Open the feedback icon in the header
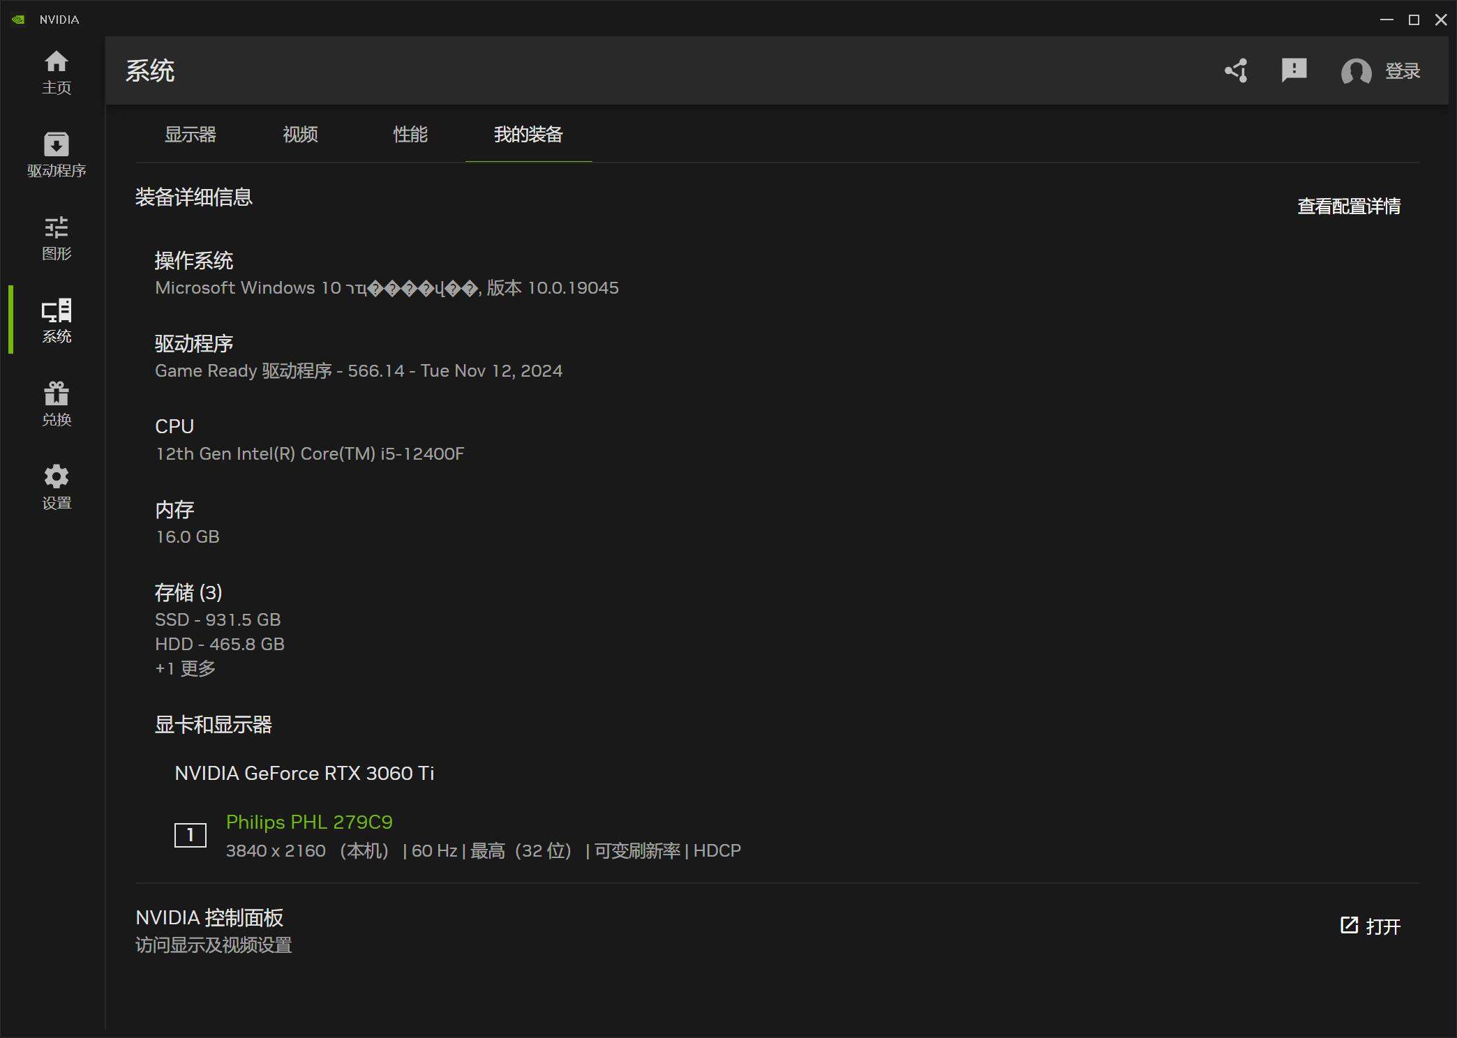 coord(1293,70)
